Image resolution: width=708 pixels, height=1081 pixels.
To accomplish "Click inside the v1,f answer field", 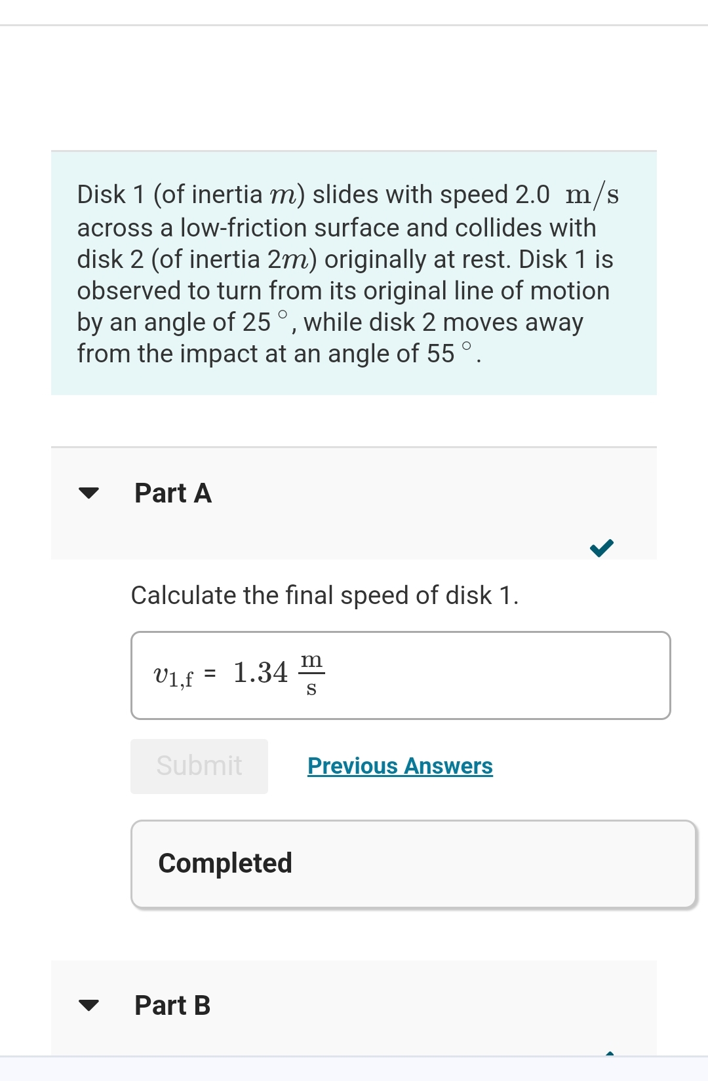I will click(x=401, y=675).
